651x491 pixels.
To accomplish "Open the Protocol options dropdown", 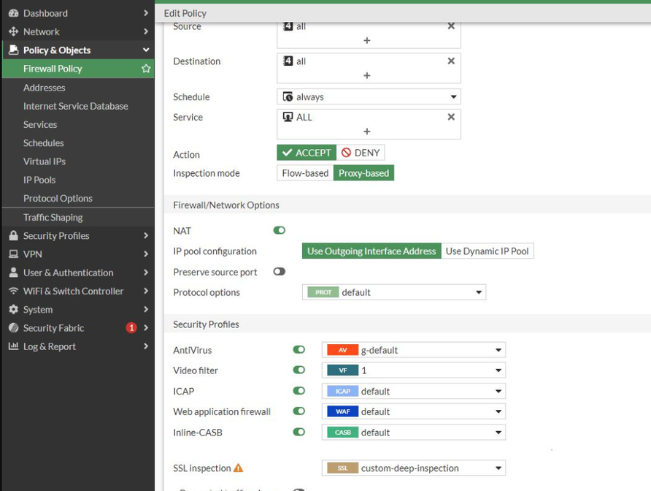I will 394,292.
